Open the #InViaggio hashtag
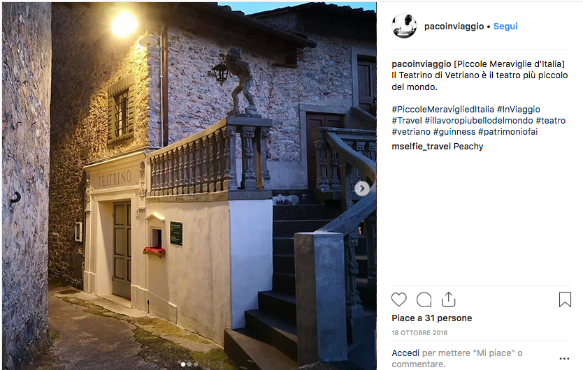This screenshot has width=583, height=370. coord(519,109)
